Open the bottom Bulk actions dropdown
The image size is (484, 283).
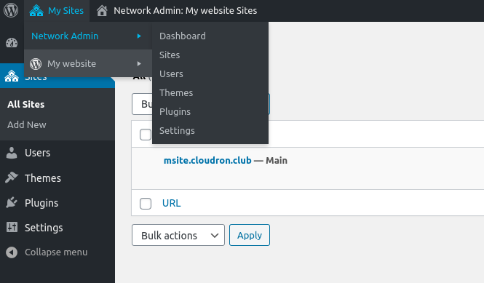(x=178, y=235)
